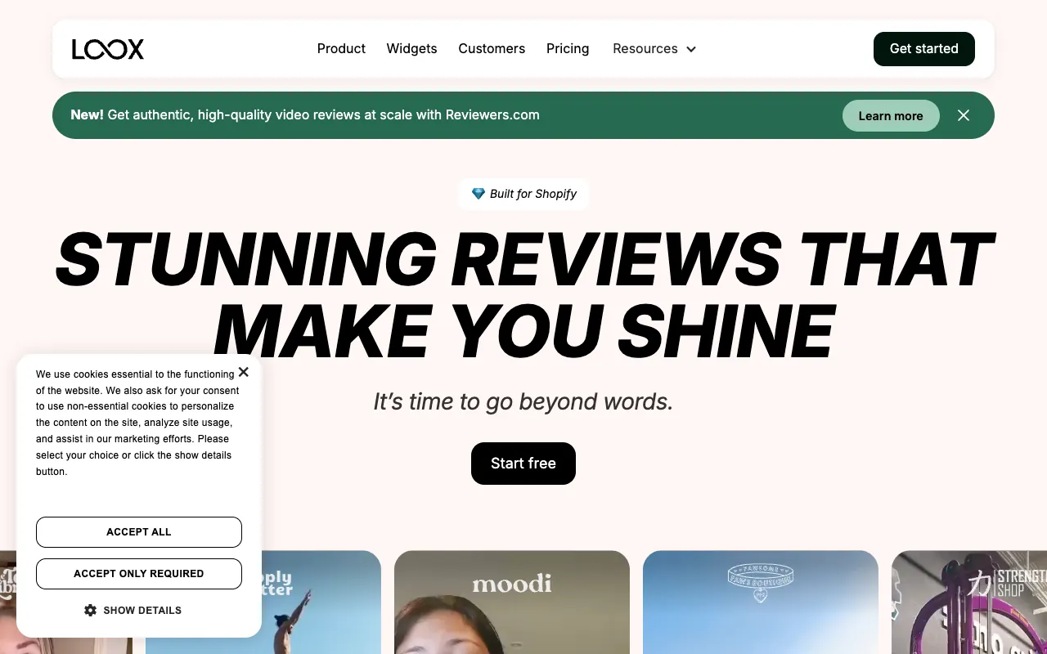Image resolution: width=1047 pixels, height=654 pixels.
Task: Open the Product menu item
Action: tap(341, 49)
